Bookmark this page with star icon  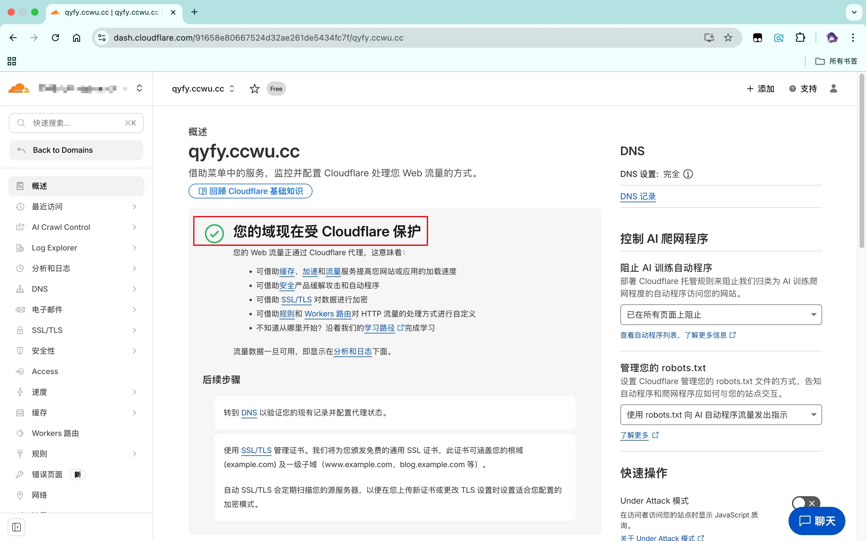click(x=728, y=38)
